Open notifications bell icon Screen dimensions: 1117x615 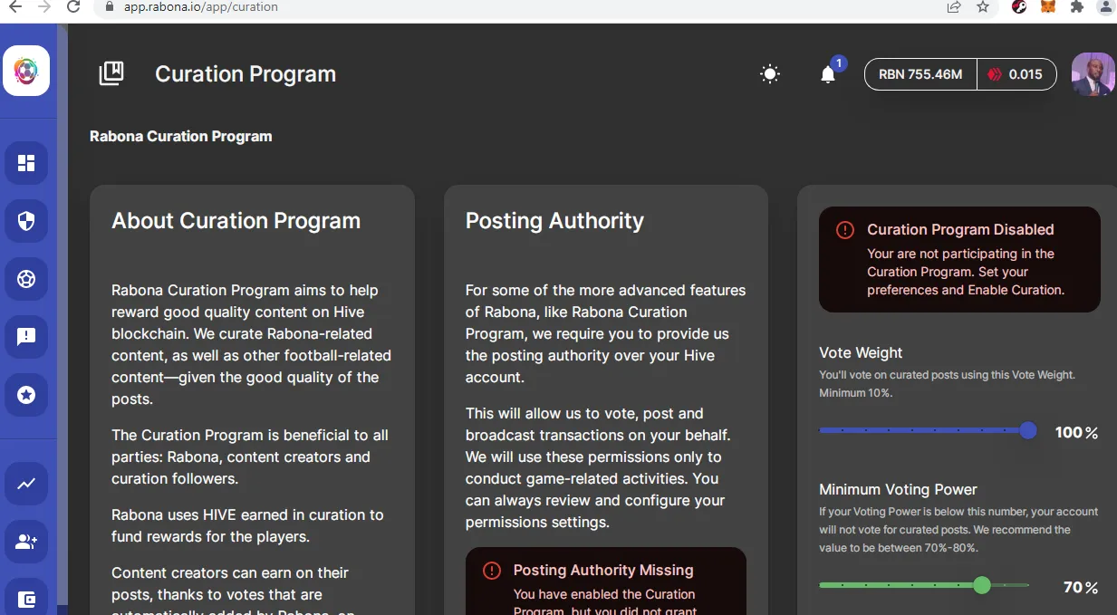click(828, 74)
